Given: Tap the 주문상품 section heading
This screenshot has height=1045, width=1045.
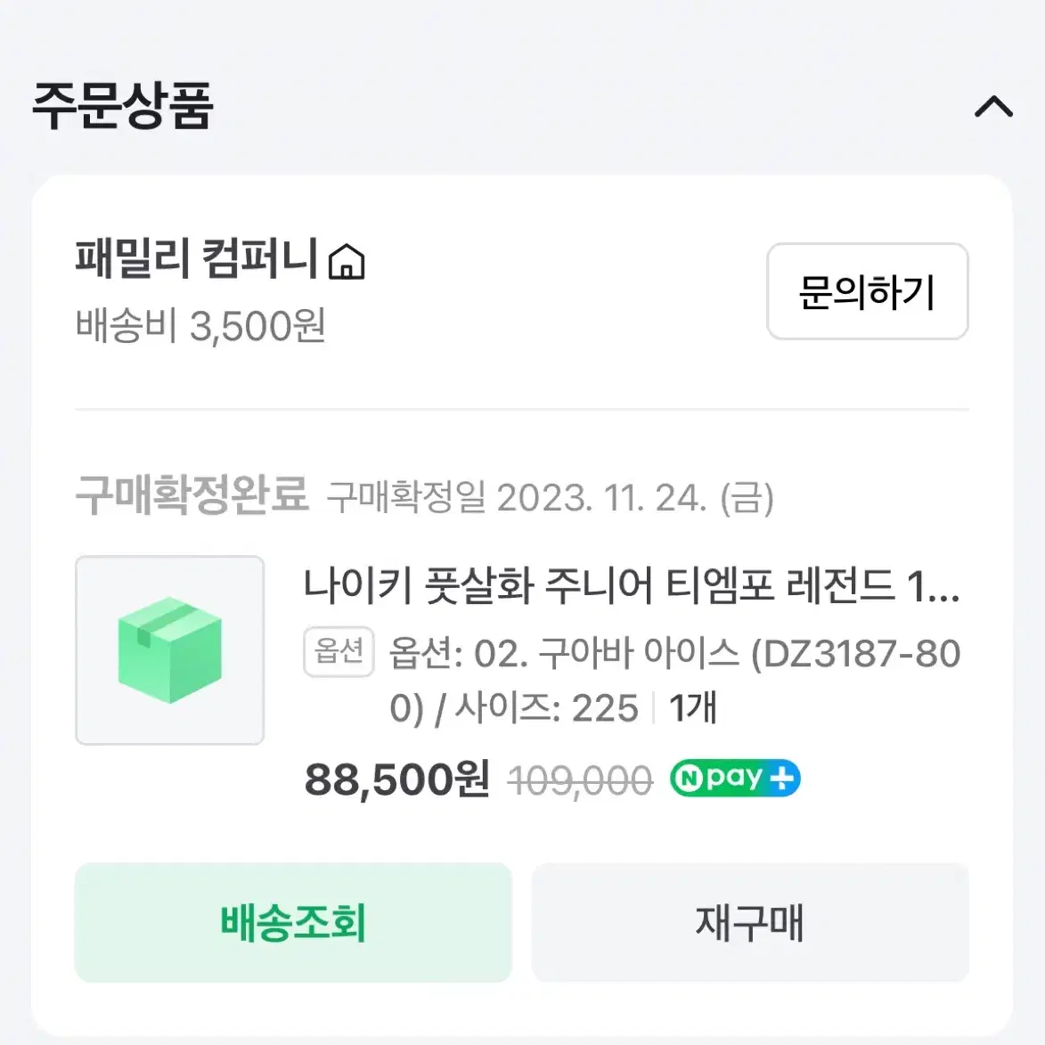Looking at the screenshot, I should coord(123,105).
